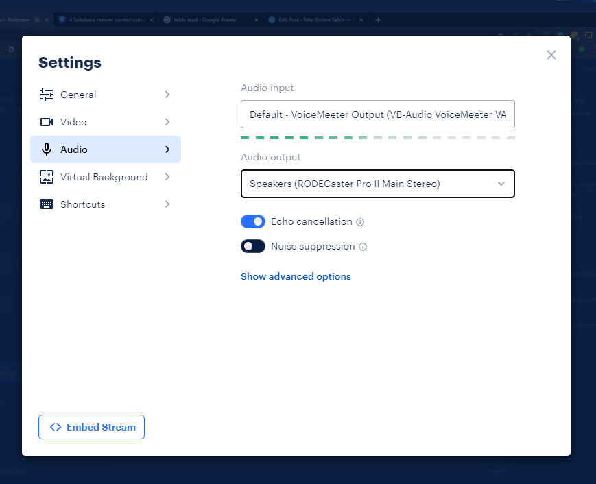
Task: Click the Embed Stream button
Action: coord(91,427)
